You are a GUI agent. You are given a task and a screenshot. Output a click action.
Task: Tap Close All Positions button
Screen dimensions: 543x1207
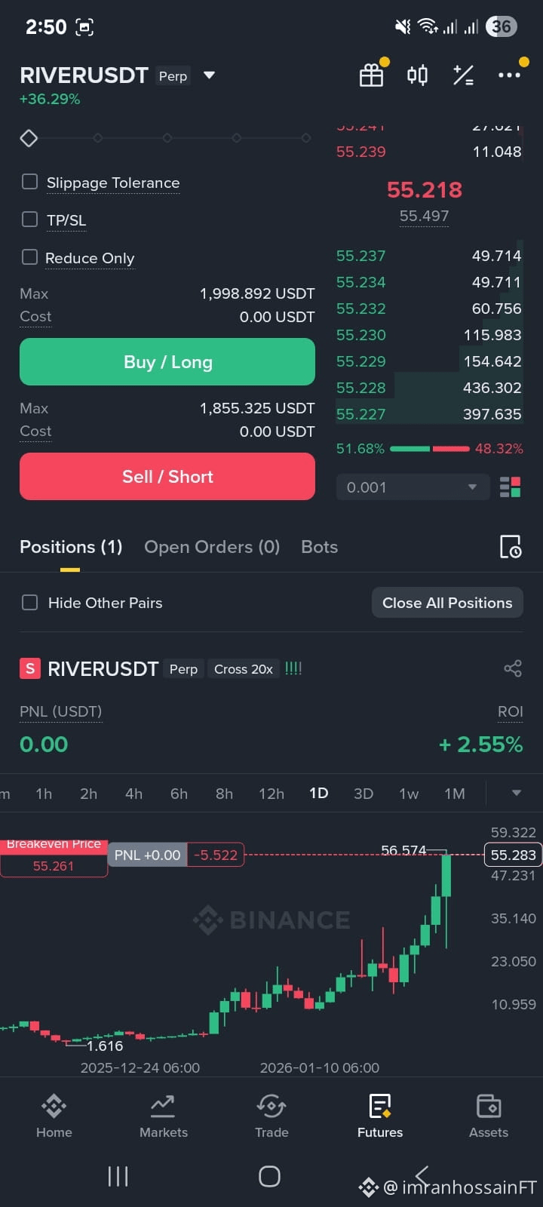click(447, 603)
